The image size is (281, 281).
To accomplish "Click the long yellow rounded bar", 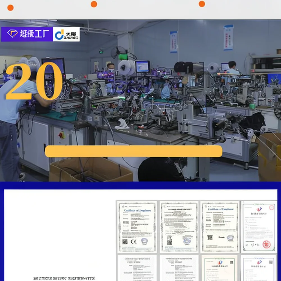I will pos(134,151).
